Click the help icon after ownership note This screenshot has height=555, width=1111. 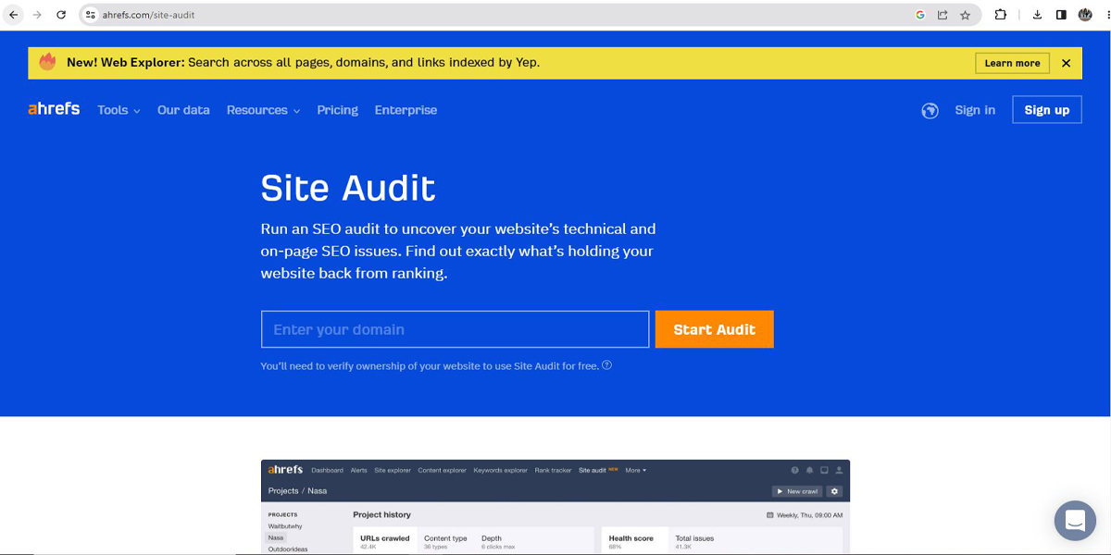[x=607, y=365]
